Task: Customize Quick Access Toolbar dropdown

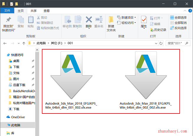Action: click(21, 4)
